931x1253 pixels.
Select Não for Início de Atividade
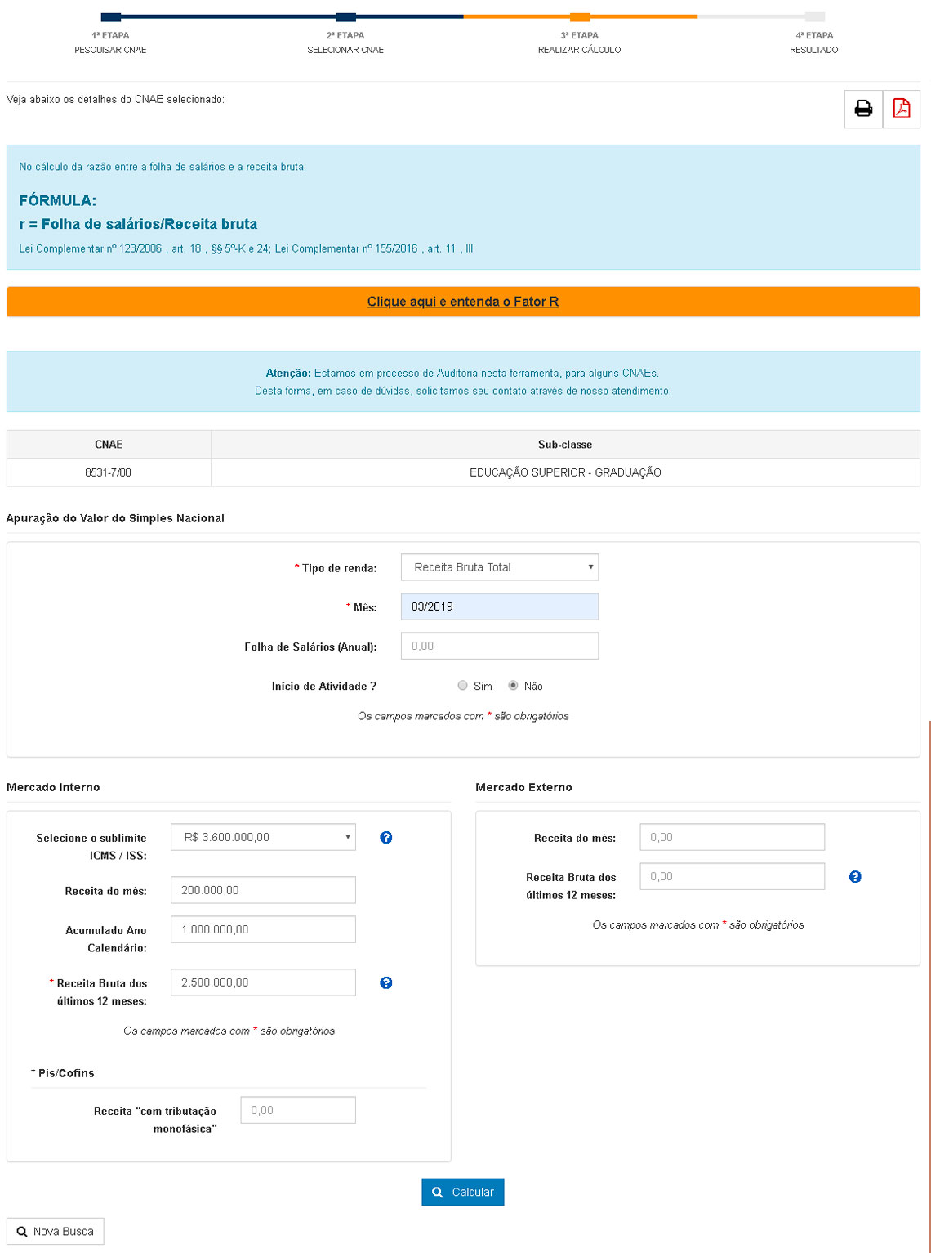click(513, 686)
